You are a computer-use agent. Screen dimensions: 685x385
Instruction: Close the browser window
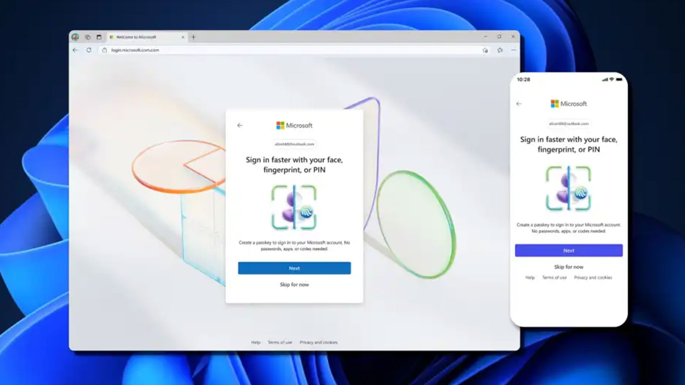513,37
